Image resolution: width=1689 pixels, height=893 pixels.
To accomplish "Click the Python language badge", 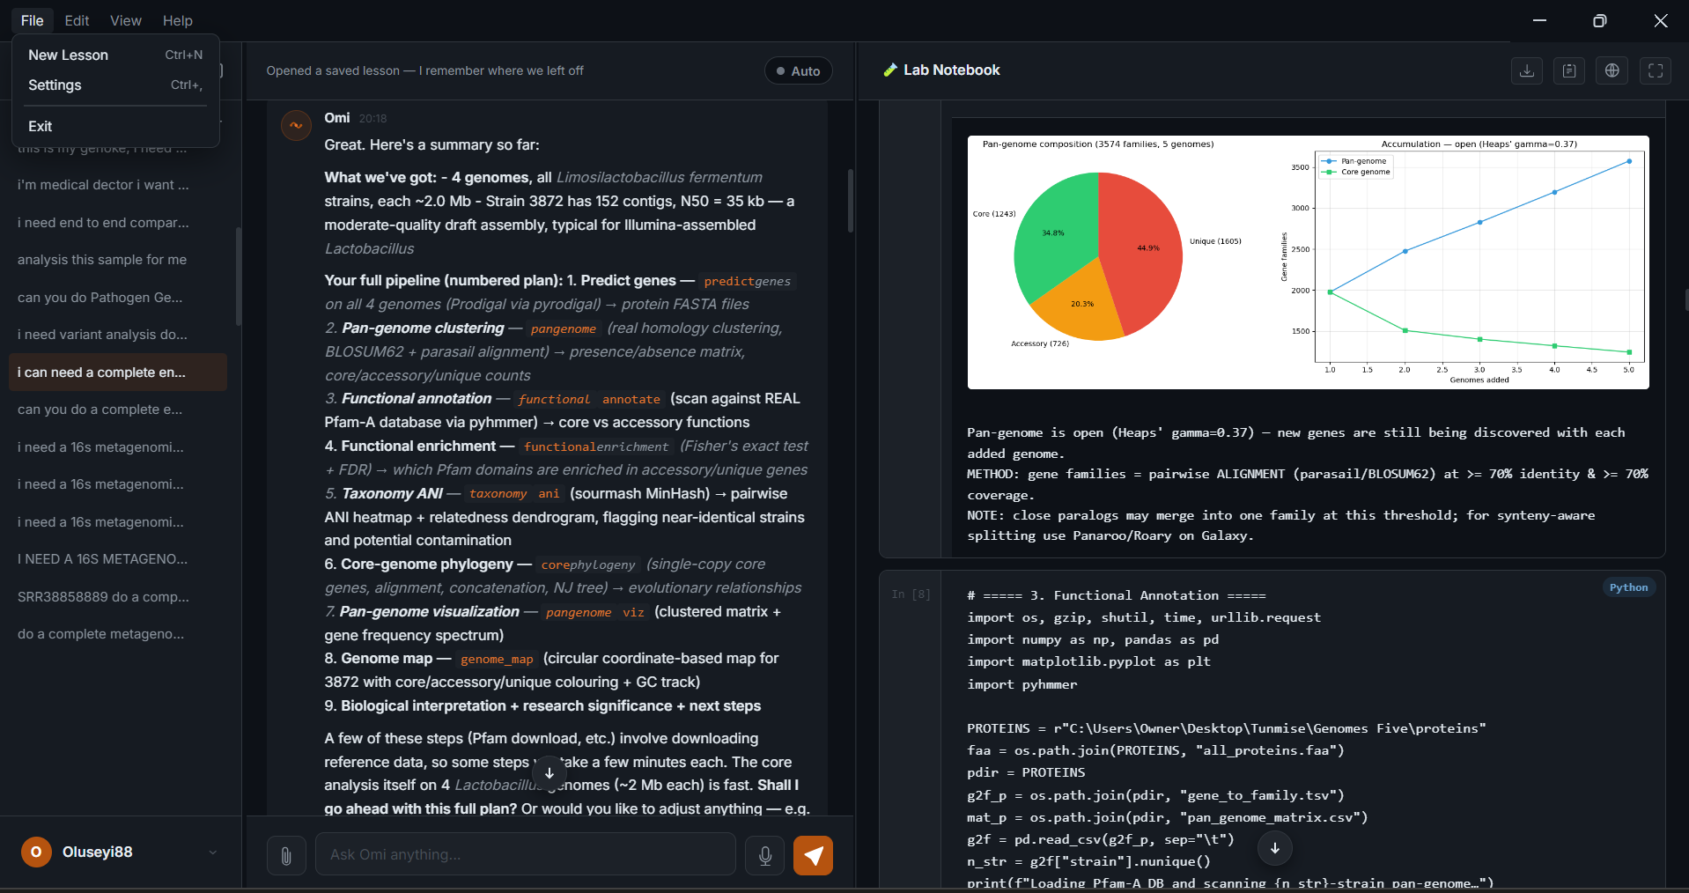I will (x=1628, y=587).
